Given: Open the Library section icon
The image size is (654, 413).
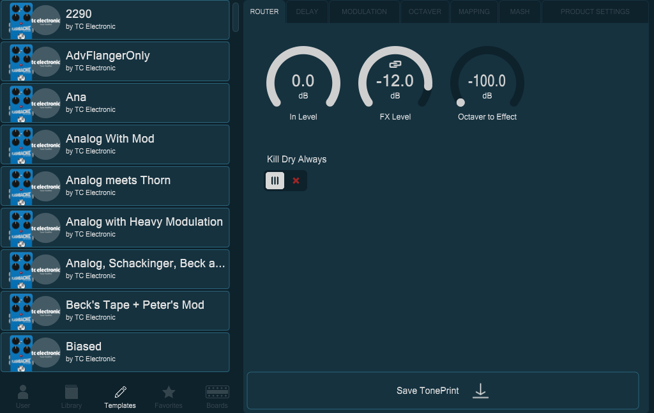Looking at the screenshot, I should pyautogui.click(x=72, y=392).
